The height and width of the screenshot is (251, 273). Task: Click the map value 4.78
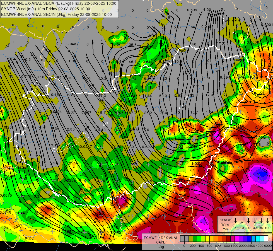tap(101, 181)
